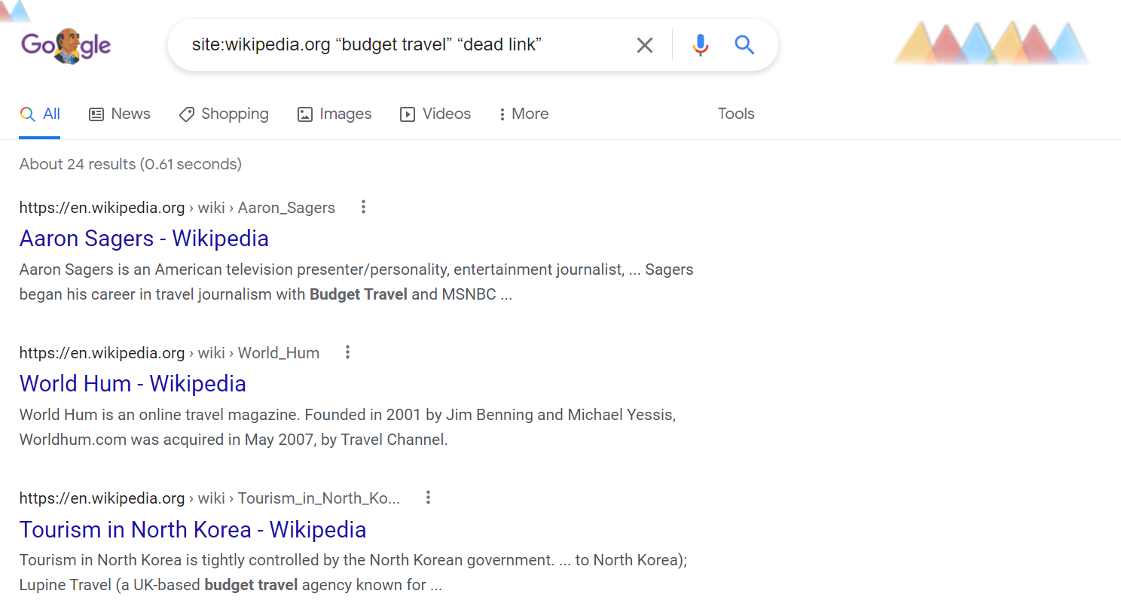Switch to the News tab
1121x612 pixels.
[x=120, y=114]
